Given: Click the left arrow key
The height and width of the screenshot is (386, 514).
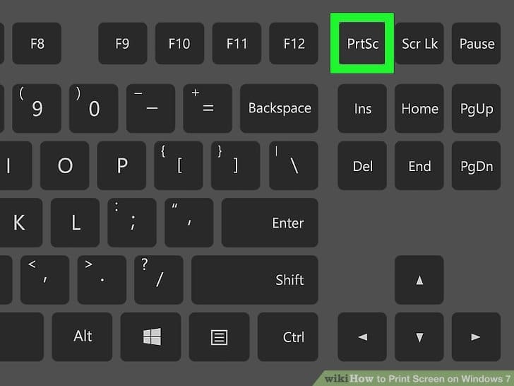Looking at the screenshot, I should tap(362, 337).
